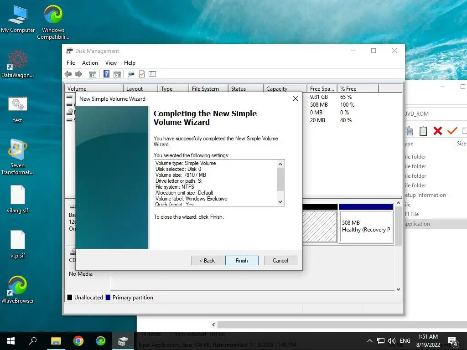
Task: Open the Windows Start menu
Action: click(11, 341)
